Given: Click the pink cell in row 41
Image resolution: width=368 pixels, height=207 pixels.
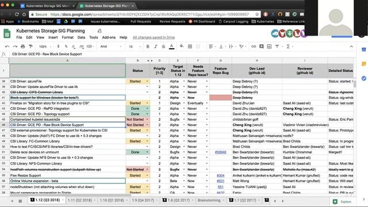Looking at the screenshot, I should 220,98.
